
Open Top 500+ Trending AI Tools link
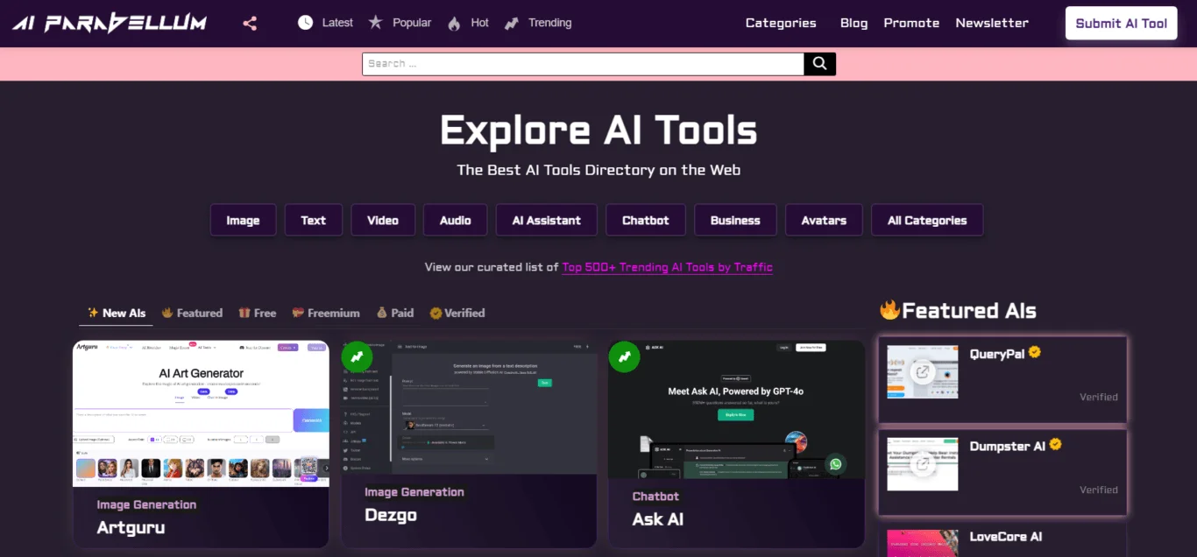tap(667, 267)
